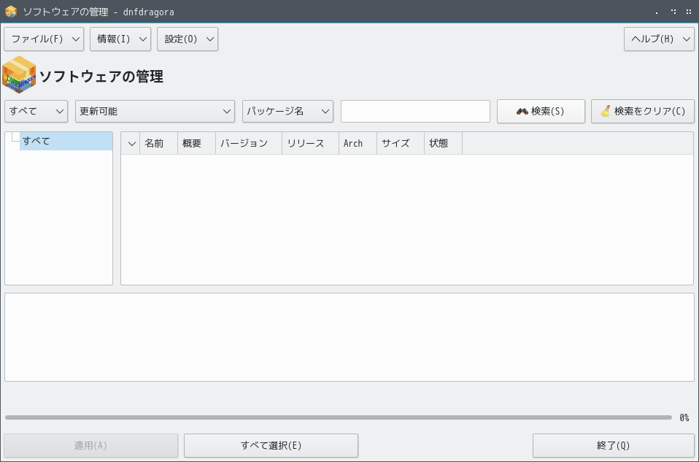Image resolution: width=699 pixels, height=462 pixels.
Task: Close the dnfdragora window
Action: (x=688, y=12)
